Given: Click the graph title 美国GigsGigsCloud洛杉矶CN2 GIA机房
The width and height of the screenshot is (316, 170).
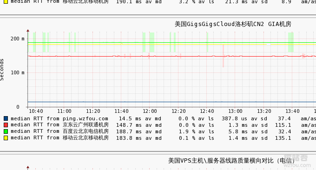Looking at the screenshot, I should pyautogui.click(x=233, y=24).
